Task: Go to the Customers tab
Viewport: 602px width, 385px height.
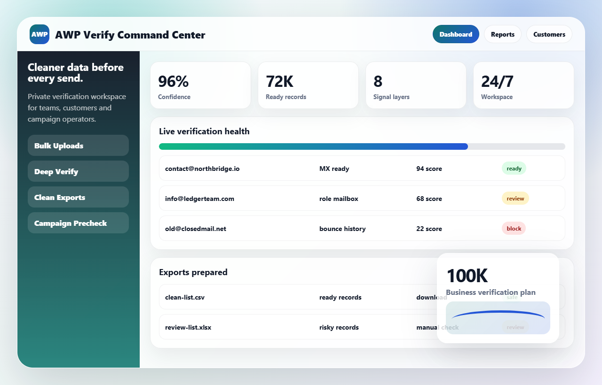Action: pyautogui.click(x=549, y=34)
